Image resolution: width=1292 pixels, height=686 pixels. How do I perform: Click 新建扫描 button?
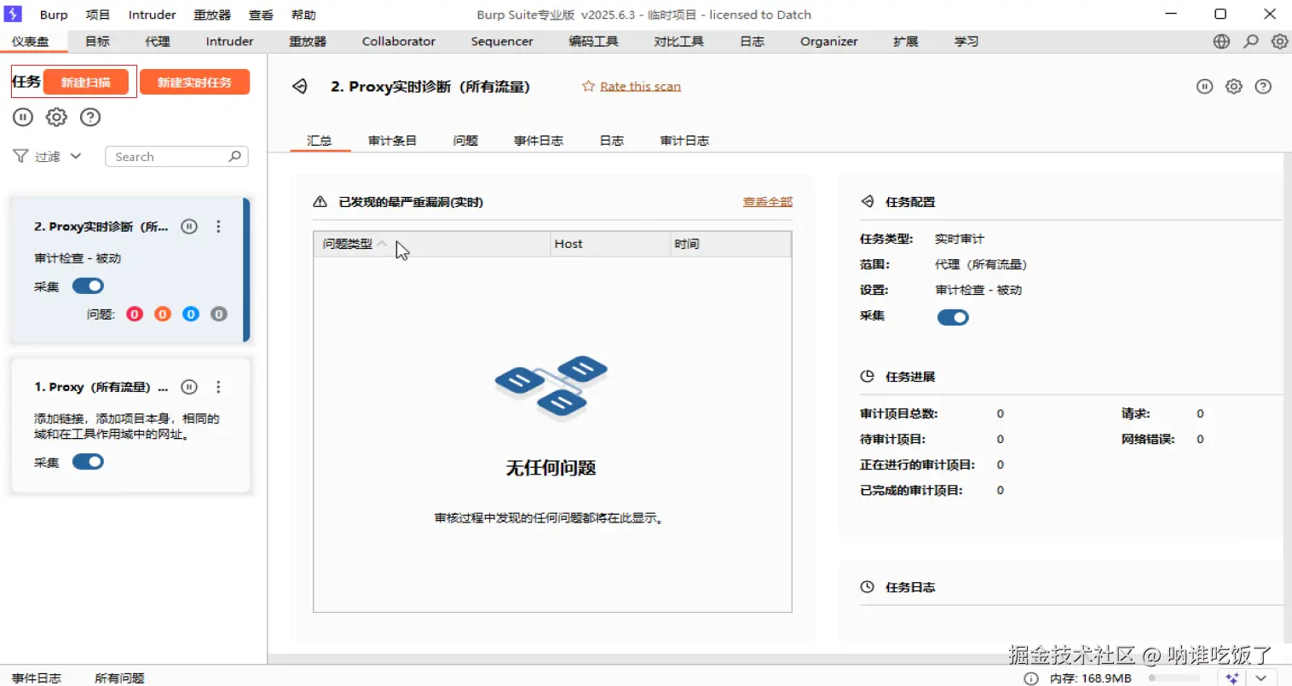click(86, 82)
